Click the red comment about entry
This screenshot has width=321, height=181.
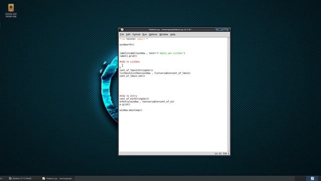(128, 96)
